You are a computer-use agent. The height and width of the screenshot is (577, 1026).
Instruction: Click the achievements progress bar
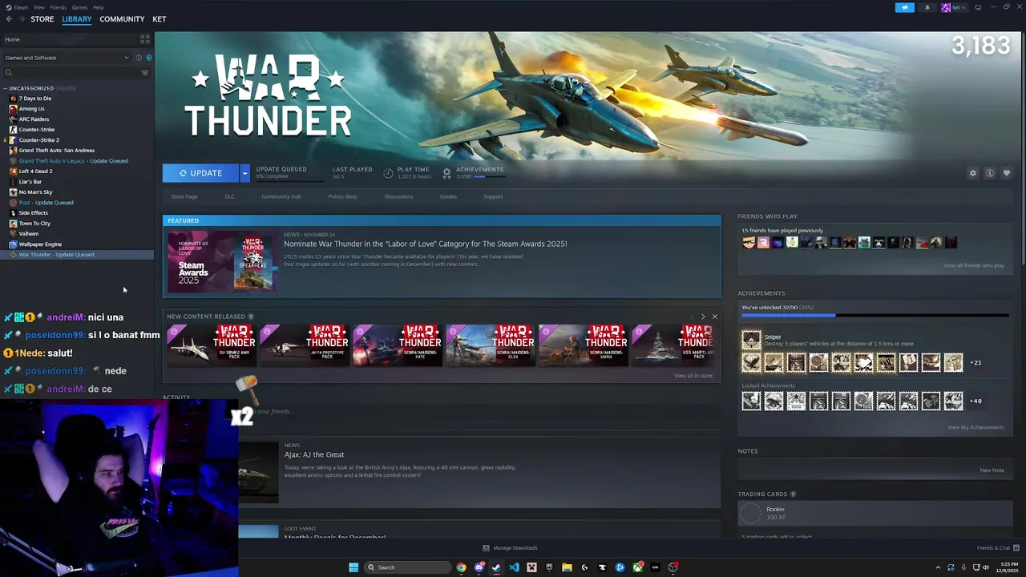(875, 316)
